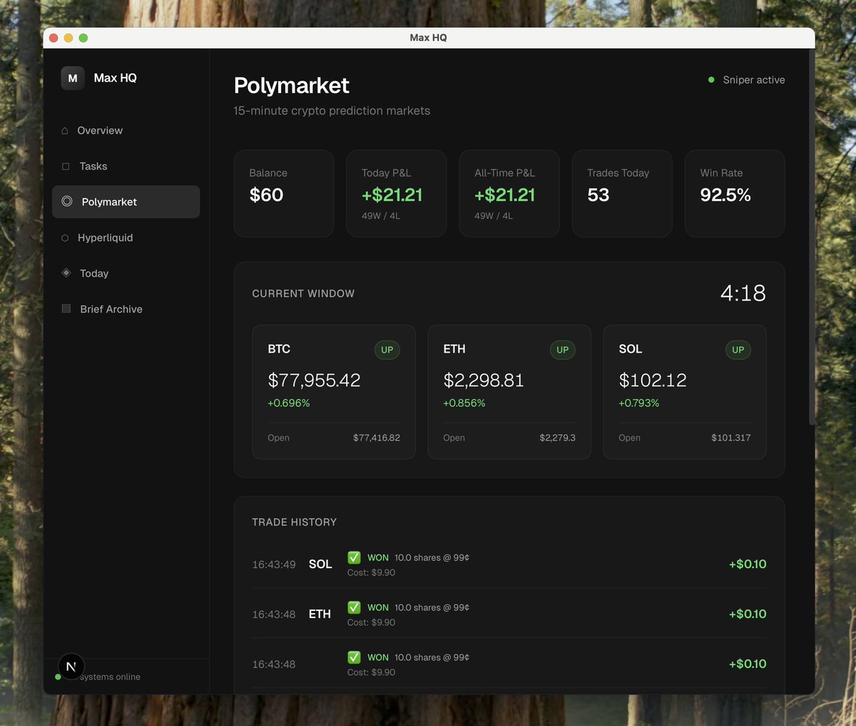Click the ETH UP badge
Viewport: 856px width, 726px height.
(x=563, y=350)
